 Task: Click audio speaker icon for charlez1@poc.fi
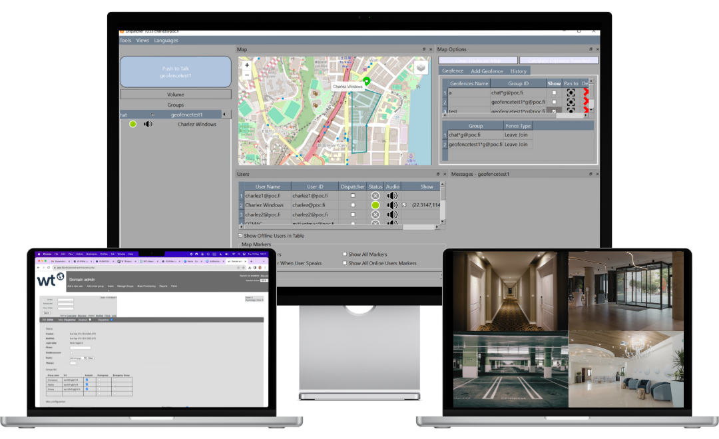click(393, 196)
